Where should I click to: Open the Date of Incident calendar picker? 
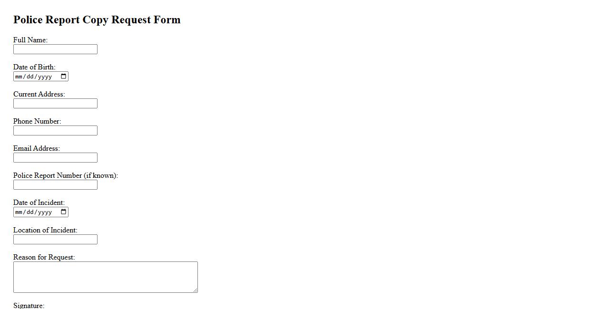[x=63, y=212]
